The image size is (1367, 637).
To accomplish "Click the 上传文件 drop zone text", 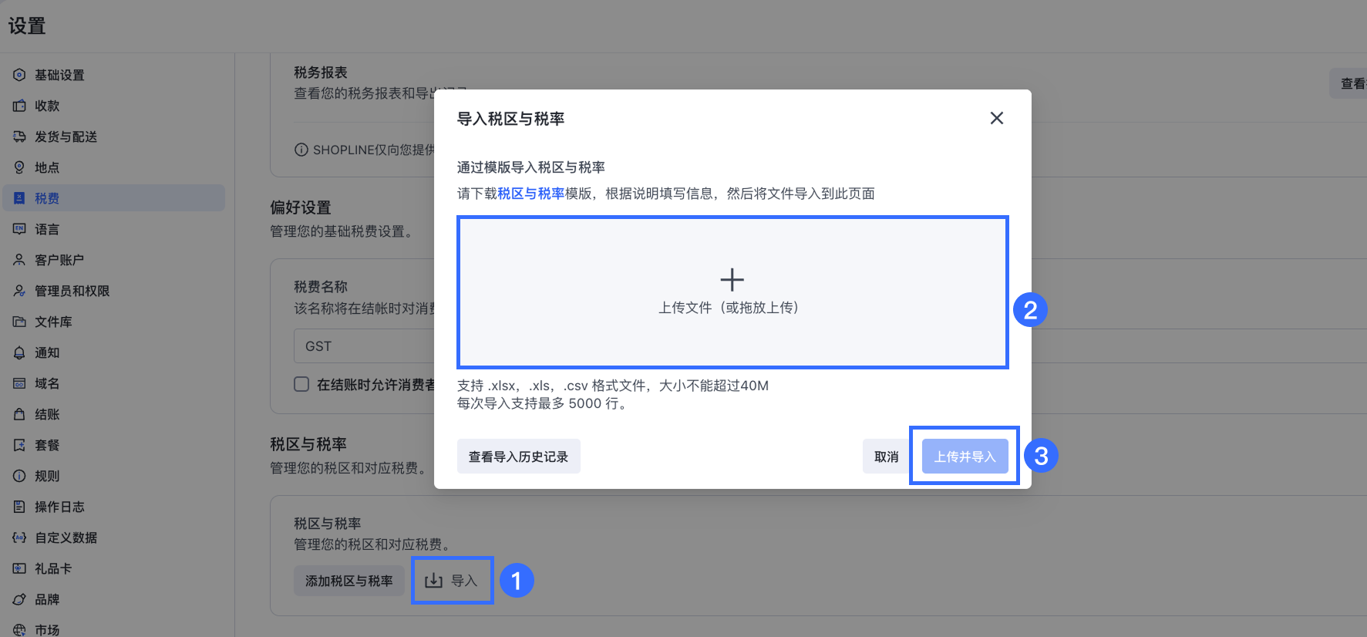I will tap(729, 308).
